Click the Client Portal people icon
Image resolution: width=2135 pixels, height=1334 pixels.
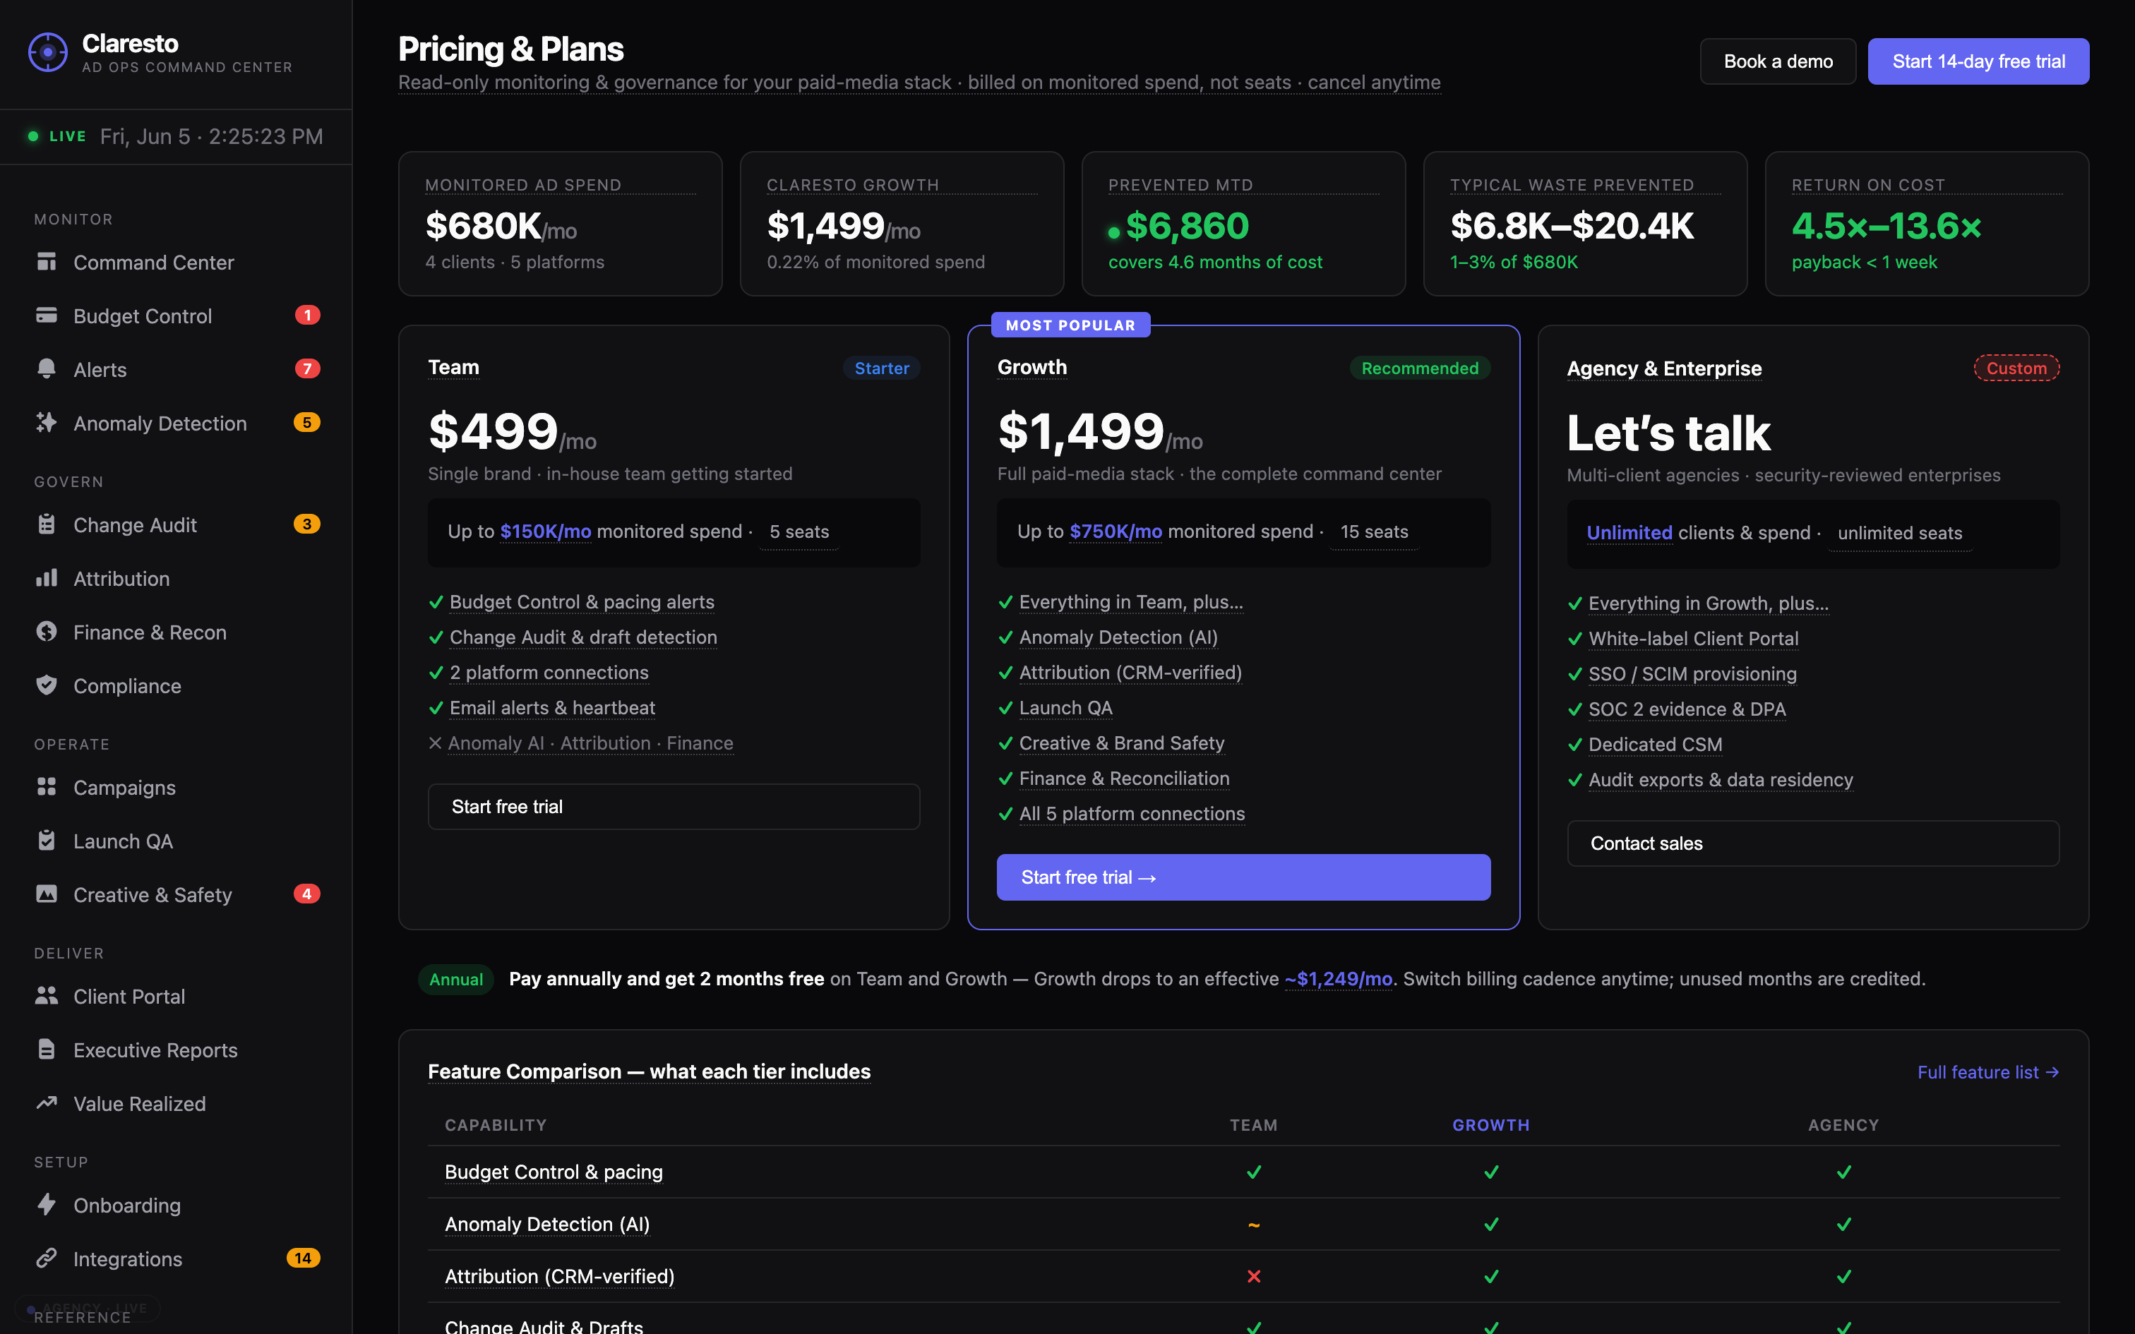[47, 995]
